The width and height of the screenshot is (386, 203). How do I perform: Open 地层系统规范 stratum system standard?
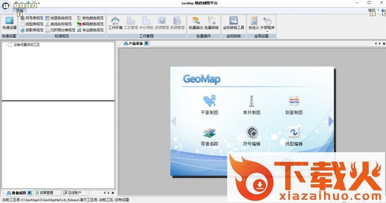(x=58, y=18)
